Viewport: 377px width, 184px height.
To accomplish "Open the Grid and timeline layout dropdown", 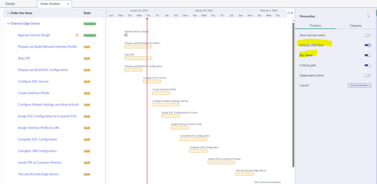I will click(x=360, y=86).
